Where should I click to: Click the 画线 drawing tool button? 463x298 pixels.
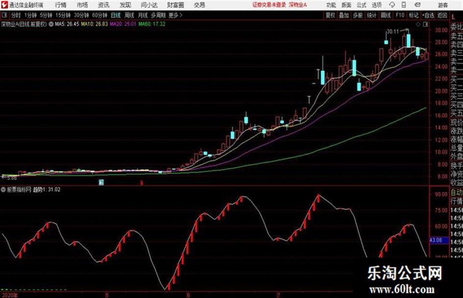[x=386, y=15]
